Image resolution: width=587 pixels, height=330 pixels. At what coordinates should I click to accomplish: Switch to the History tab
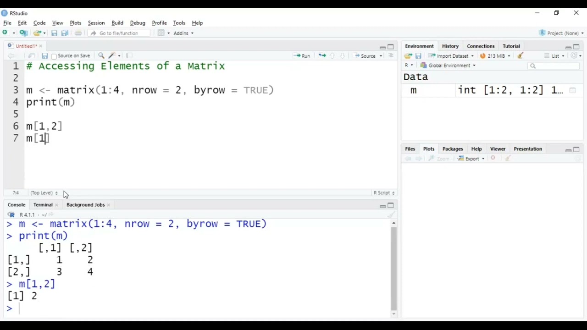click(450, 46)
